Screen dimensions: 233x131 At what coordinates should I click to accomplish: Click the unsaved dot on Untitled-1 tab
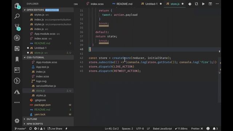161,4
